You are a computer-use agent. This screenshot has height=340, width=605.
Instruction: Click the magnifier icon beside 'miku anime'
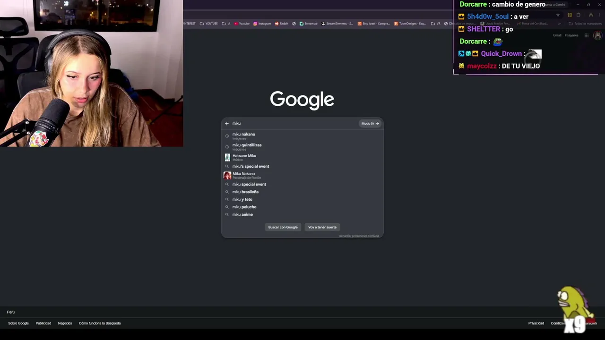tap(227, 215)
